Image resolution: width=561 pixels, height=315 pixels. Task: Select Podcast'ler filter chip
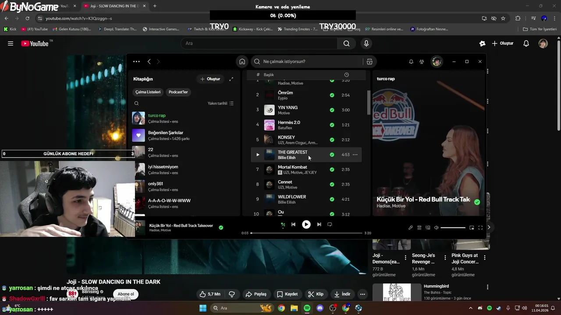coord(178,92)
